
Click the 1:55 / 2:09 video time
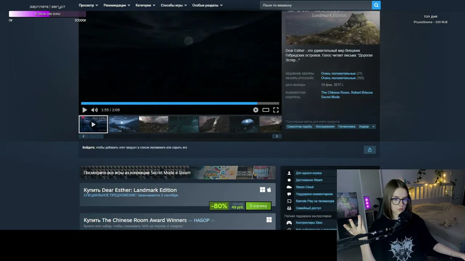click(x=110, y=110)
